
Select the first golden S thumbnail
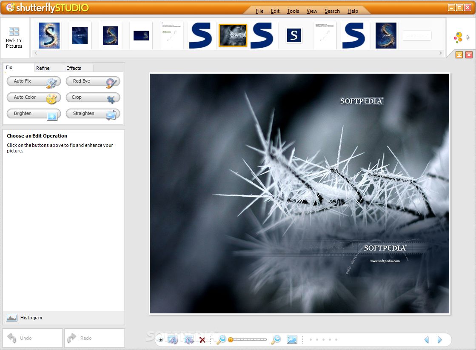49,35
